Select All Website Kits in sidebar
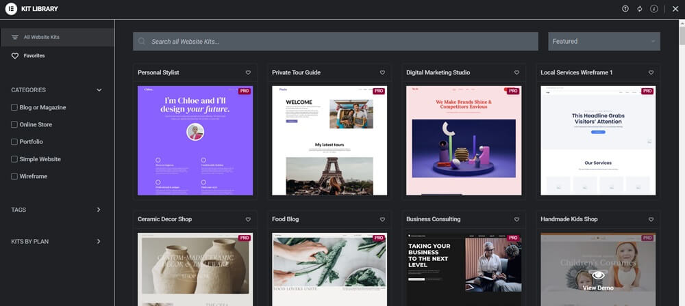Screen dimensions: 685x306 tap(41, 37)
